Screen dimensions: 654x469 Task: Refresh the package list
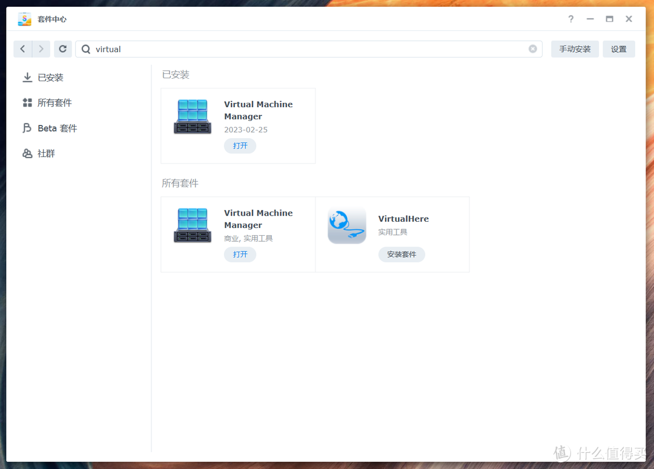tap(62, 49)
